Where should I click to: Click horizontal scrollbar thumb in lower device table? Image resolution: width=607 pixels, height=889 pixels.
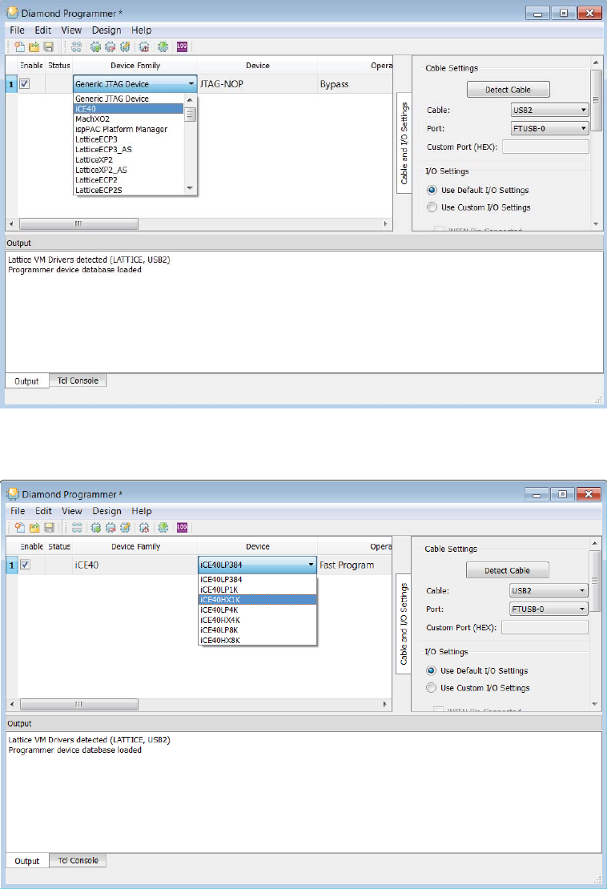[x=79, y=704]
